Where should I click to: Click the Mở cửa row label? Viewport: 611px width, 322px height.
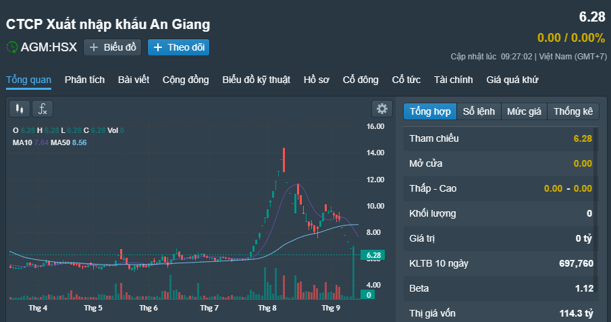point(425,164)
